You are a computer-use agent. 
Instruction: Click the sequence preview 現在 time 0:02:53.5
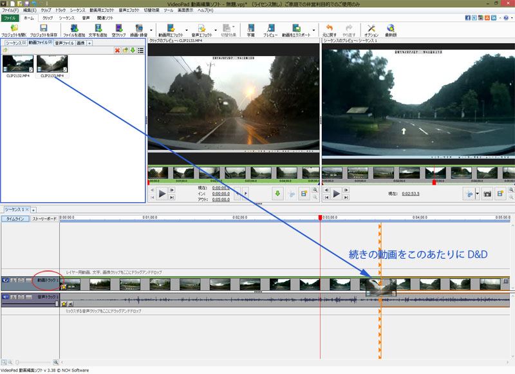click(411, 194)
